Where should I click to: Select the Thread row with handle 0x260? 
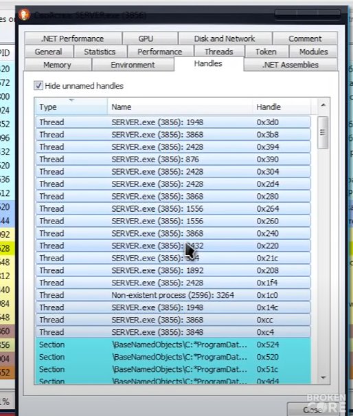173,221
